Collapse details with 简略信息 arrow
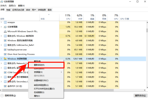 (x=2, y=96)
